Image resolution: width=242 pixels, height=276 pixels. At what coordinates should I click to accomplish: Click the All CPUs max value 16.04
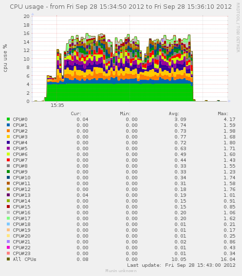[228, 259]
